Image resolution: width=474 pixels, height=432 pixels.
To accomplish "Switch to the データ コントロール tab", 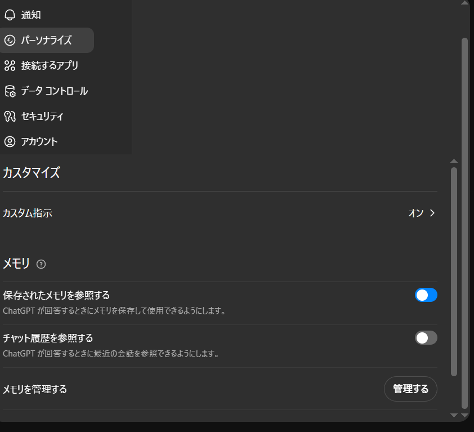I will [47, 91].
